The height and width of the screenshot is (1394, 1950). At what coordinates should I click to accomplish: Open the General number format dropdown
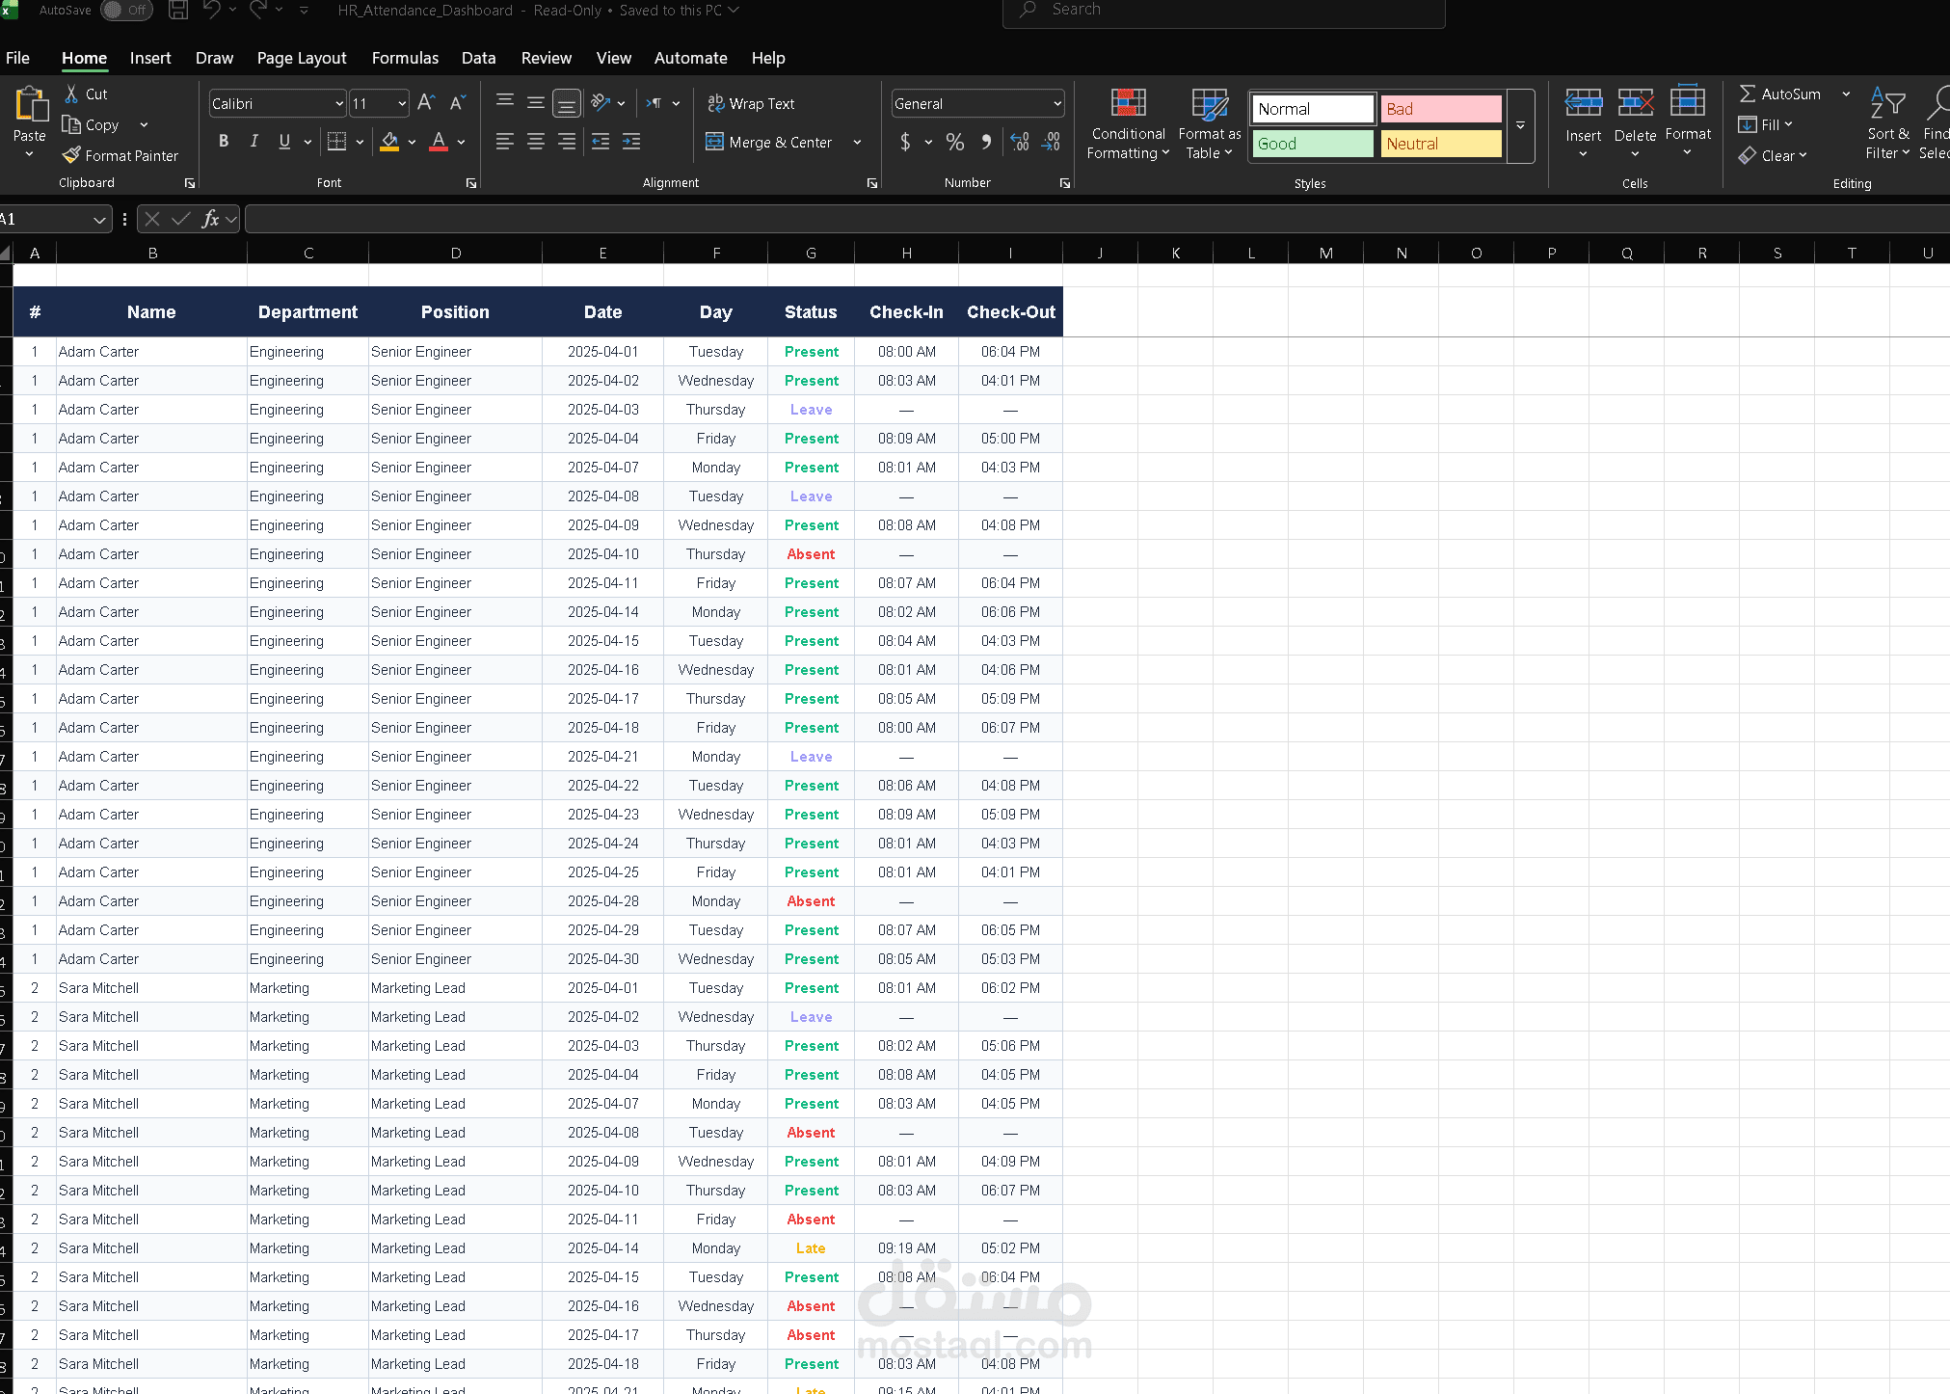point(1057,103)
